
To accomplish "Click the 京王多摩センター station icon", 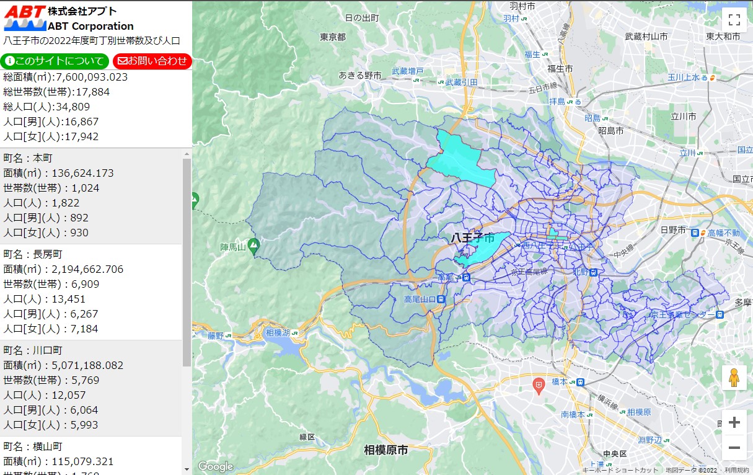I will 720,314.
